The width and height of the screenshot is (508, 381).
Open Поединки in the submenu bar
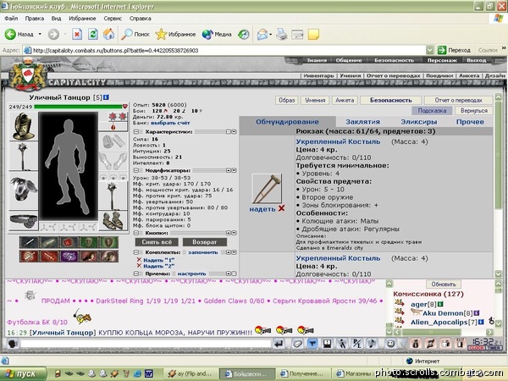tap(439, 75)
